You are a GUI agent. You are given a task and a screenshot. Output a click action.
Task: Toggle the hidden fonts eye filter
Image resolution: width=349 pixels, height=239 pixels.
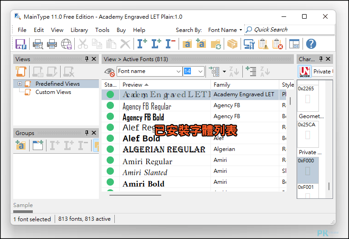109,72
